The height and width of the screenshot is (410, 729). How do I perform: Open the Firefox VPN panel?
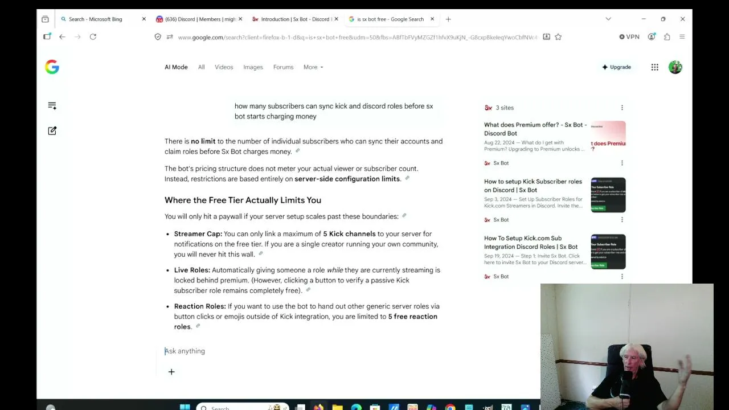tap(629, 36)
